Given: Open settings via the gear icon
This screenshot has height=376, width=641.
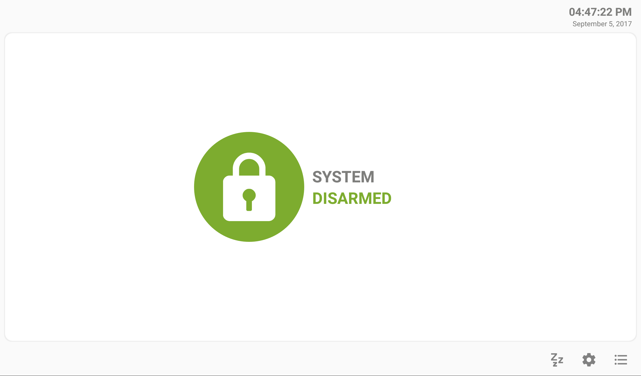Looking at the screenshot, I should [x=589, y=360].
